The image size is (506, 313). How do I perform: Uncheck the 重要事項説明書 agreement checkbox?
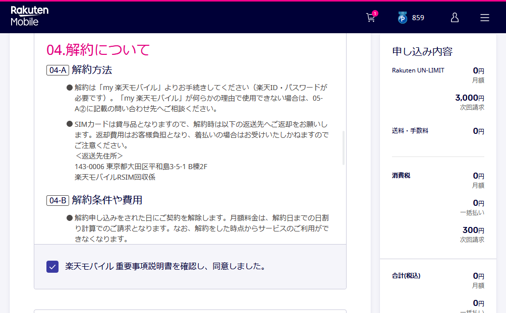[52, 267]
